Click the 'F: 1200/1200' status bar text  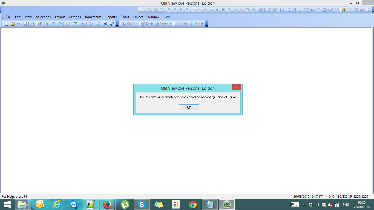point(359,197)
